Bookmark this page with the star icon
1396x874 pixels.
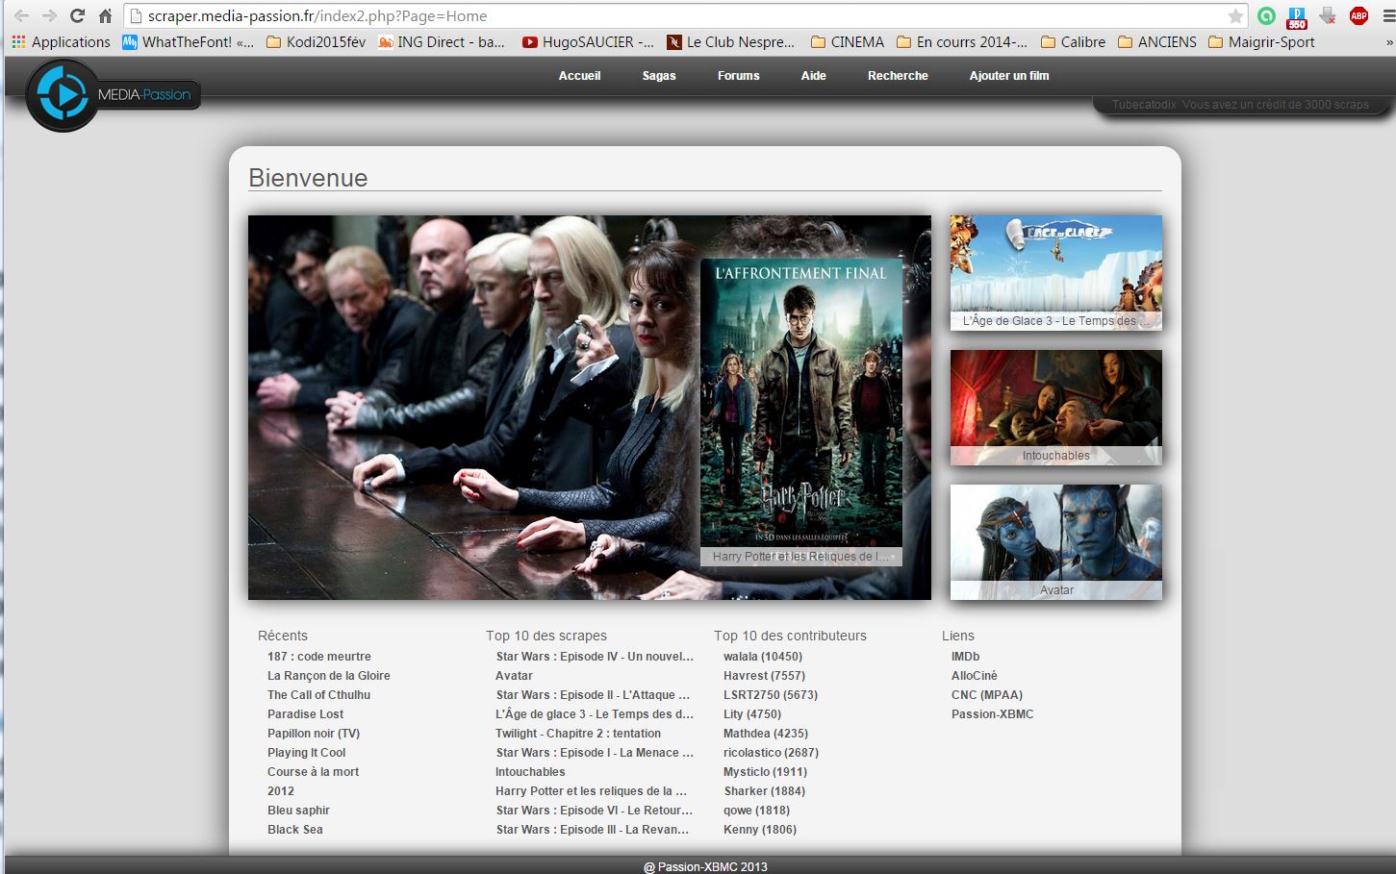click(x=1235, y=16)
